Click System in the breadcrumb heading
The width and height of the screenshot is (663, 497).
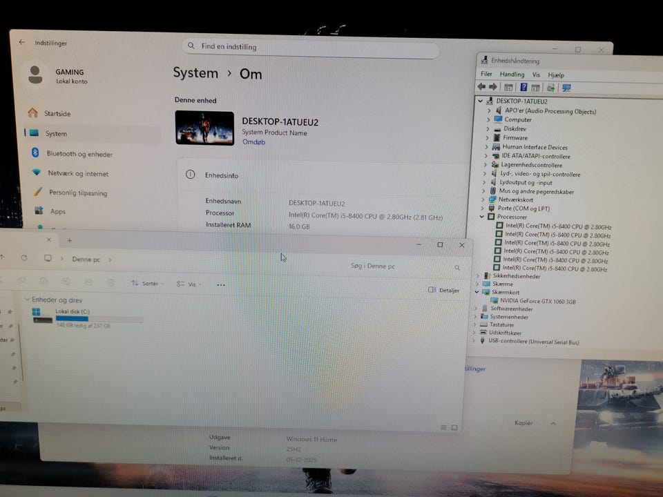point(195,73)
